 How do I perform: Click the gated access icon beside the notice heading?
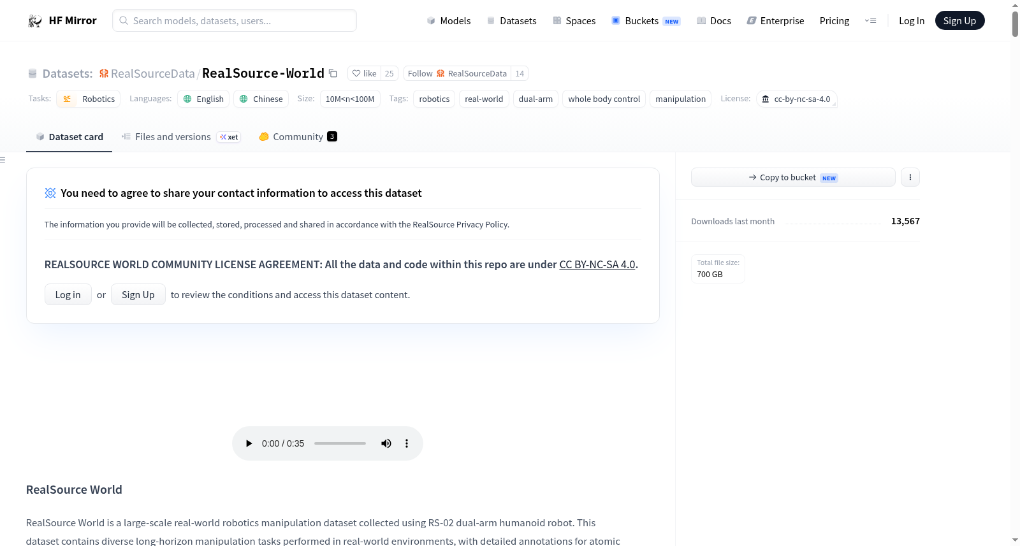50,193
